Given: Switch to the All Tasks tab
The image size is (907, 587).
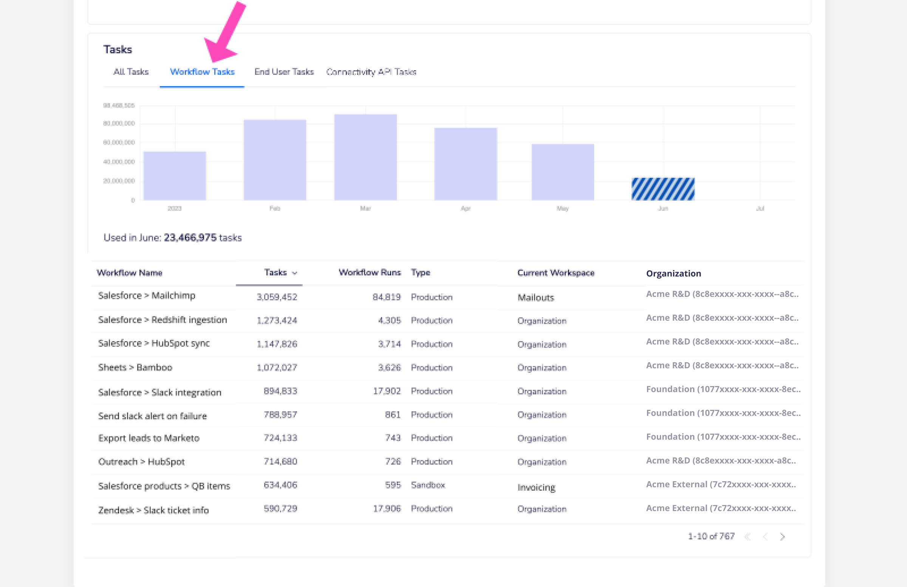Looking at the screenshot, I should coord(131,72).
